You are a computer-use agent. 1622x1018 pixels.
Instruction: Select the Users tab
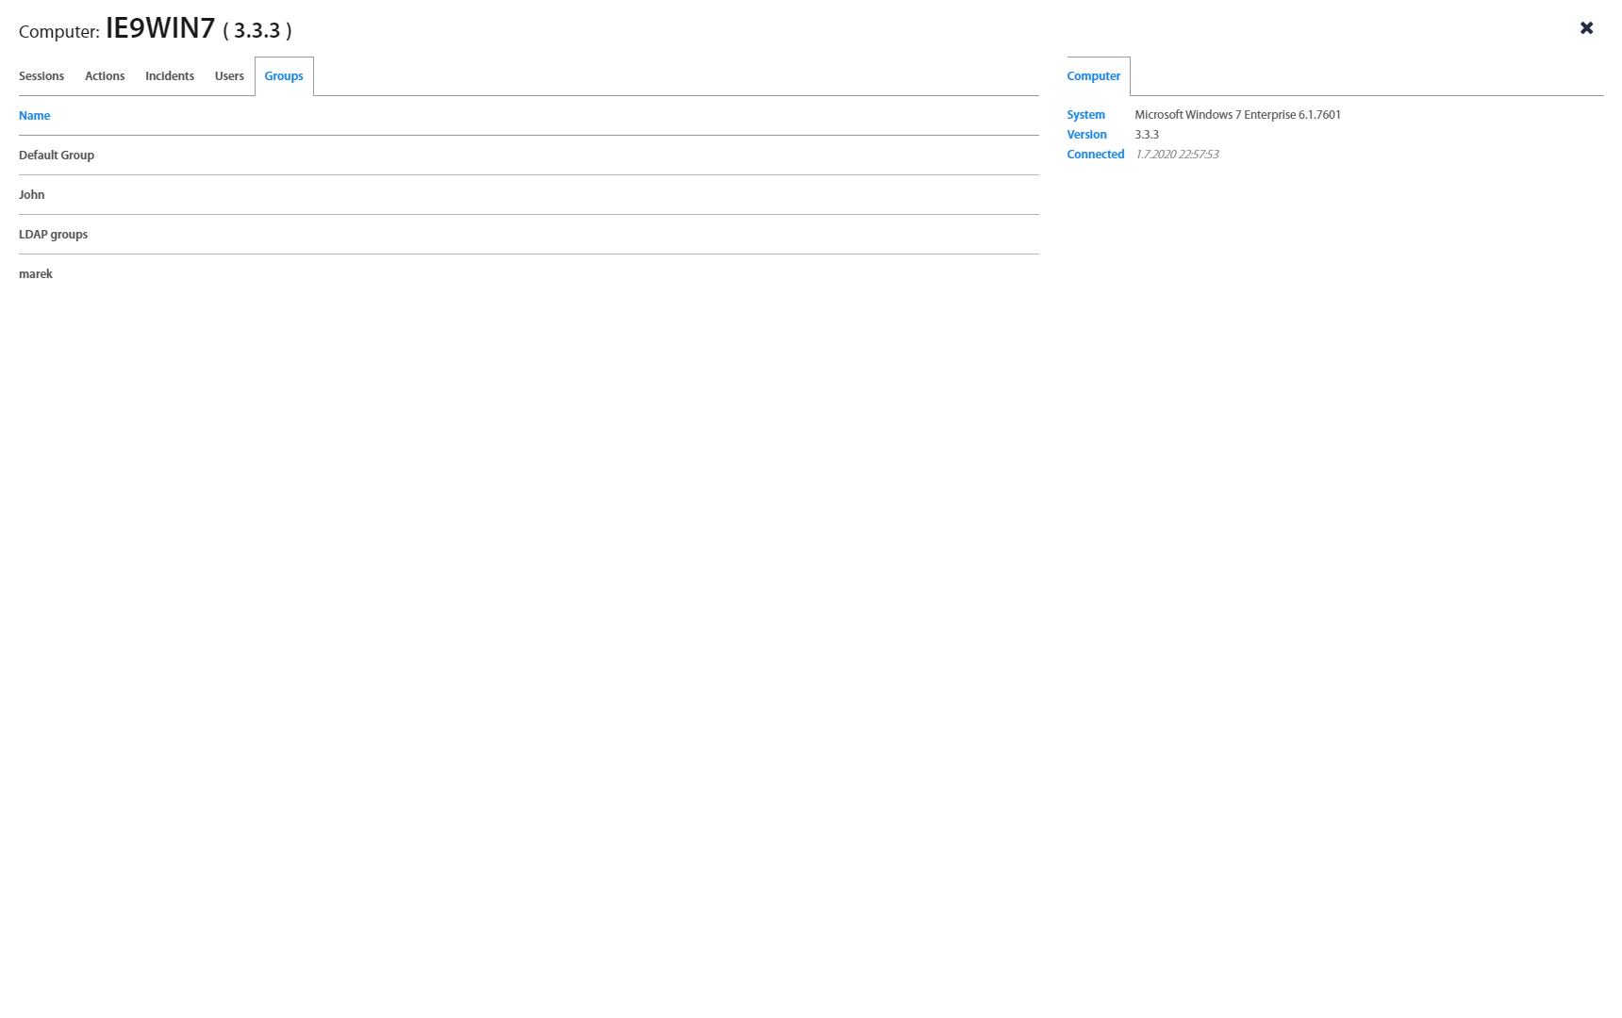229,76
